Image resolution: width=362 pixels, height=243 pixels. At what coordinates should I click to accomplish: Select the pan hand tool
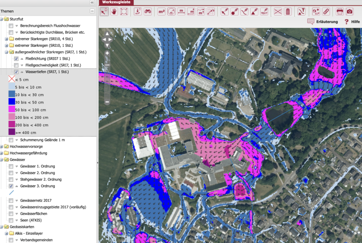point(114,12)
